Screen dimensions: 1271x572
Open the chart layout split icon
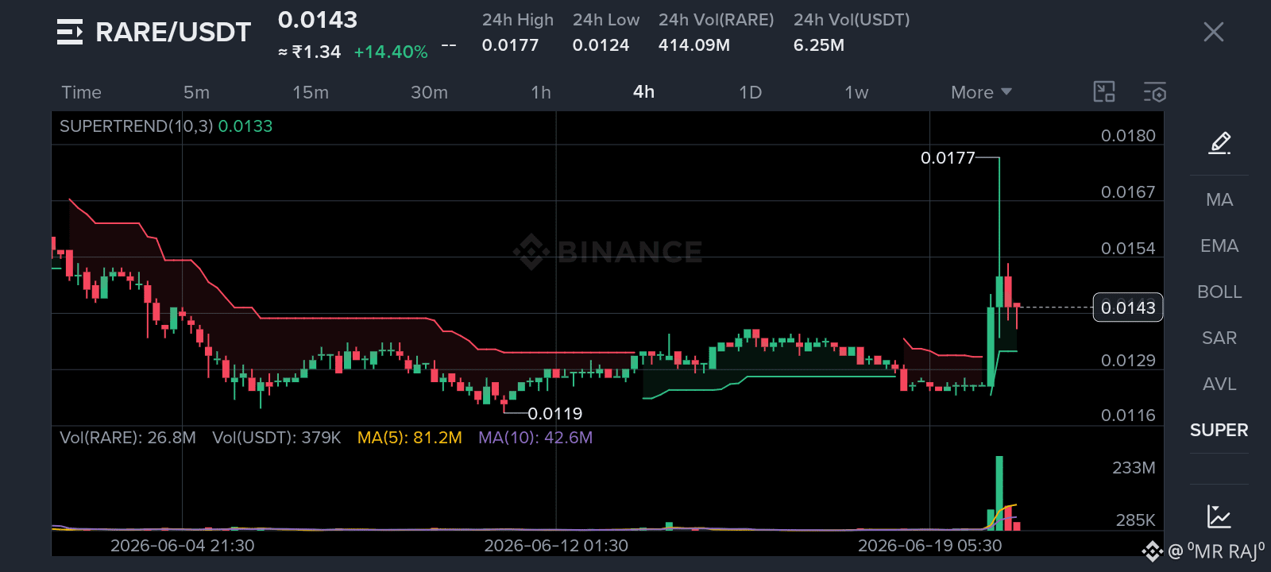point(1104,92)
